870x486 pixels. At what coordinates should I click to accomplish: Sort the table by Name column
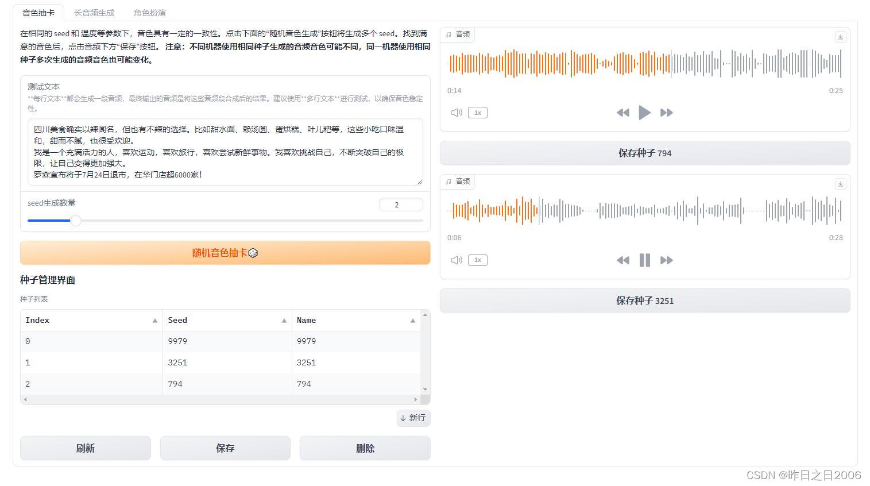coord(412,321)
